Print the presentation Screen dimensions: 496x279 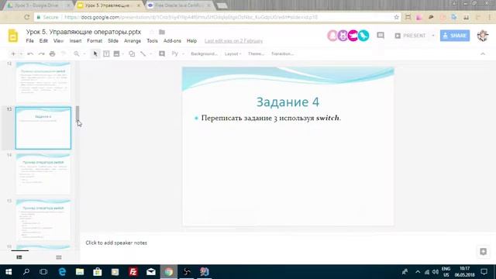pos(53,53)
